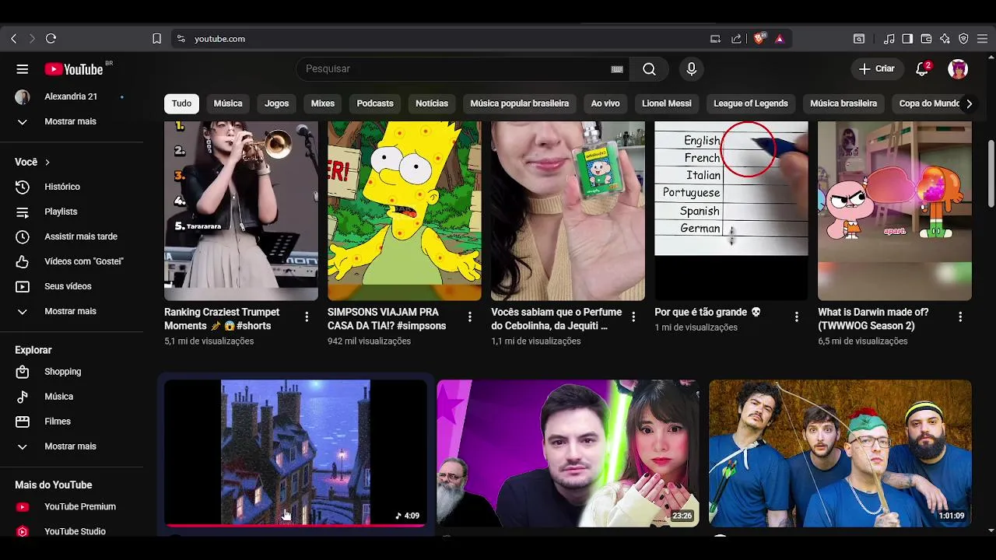
Task: Click the Criar button
Action: (x=878, y=69)
